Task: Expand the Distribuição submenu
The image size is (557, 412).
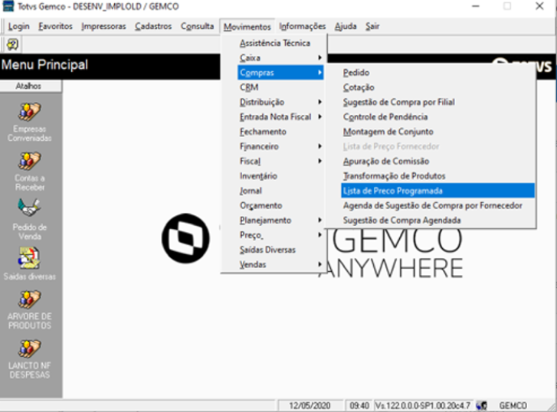Action: click(x=280, y=102)
